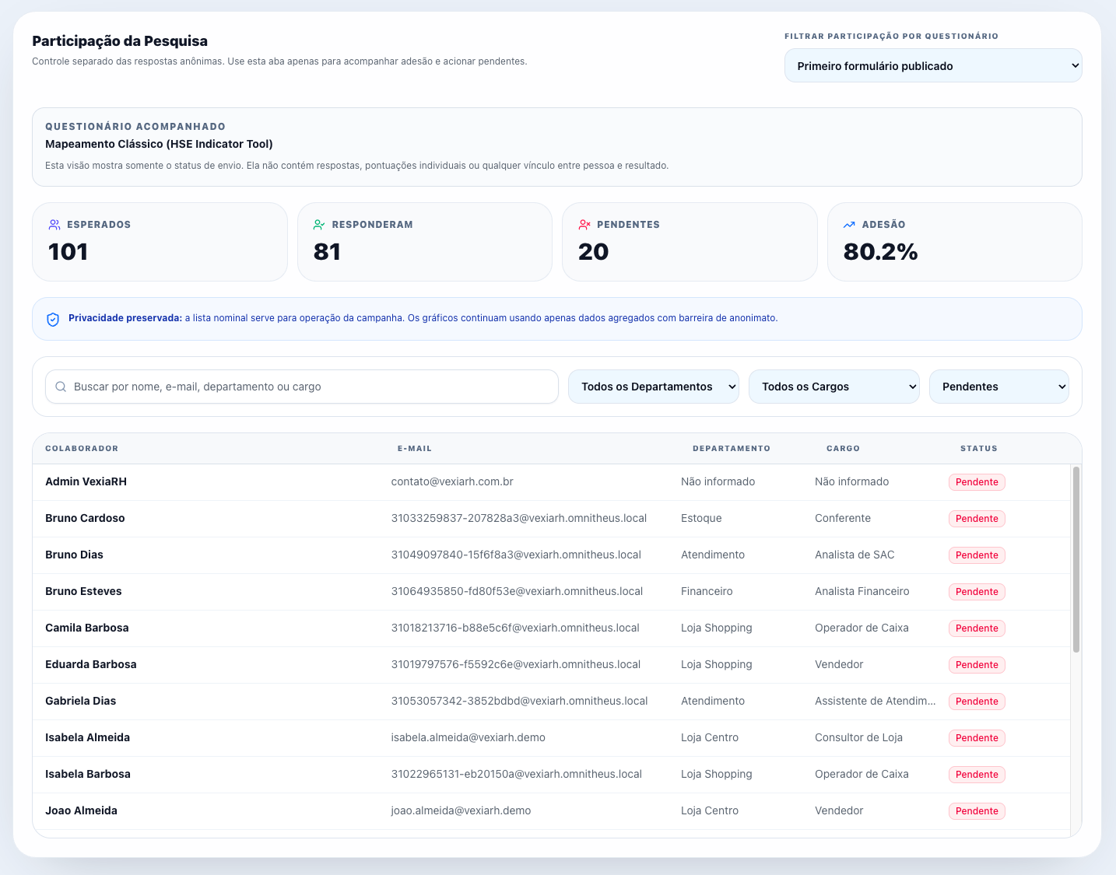Click the search magnifier icon
The width and height of the screenshot is (1116, 875).
(61, 387)
